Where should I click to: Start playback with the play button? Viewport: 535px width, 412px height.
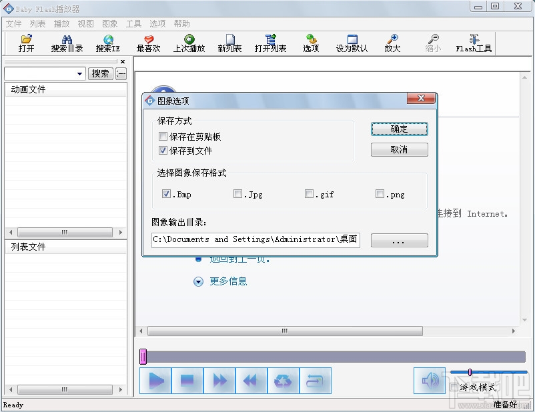(155, 380)
